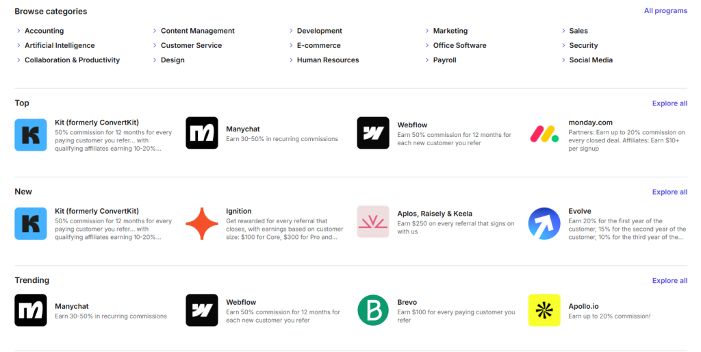Open the Webflow title in Top section
Screen dimensions: 701x352
pyautogui.click(x=412, y=125)
